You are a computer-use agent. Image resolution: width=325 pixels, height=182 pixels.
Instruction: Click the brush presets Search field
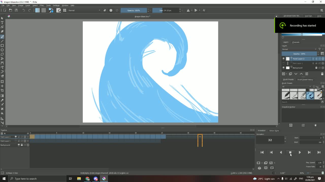tap(301, 102)
